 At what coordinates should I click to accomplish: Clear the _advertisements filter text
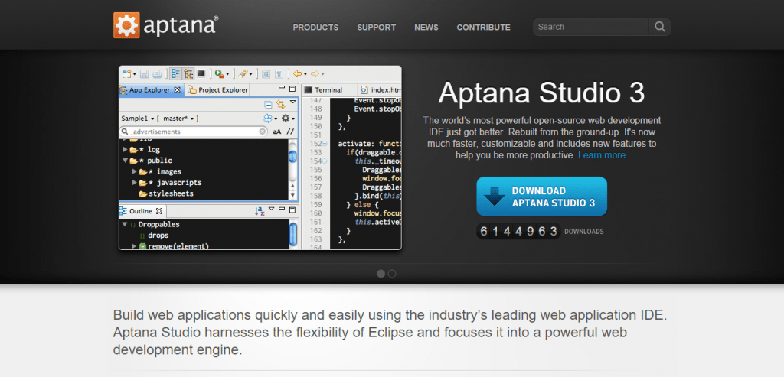point(263,132)
